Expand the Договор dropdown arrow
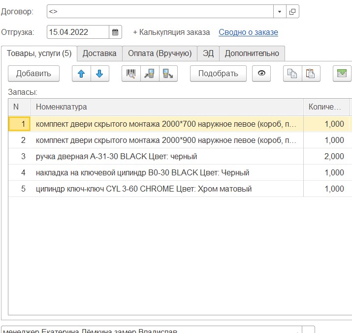The width and height of the screenshot is (352, 333). (280, 11)
